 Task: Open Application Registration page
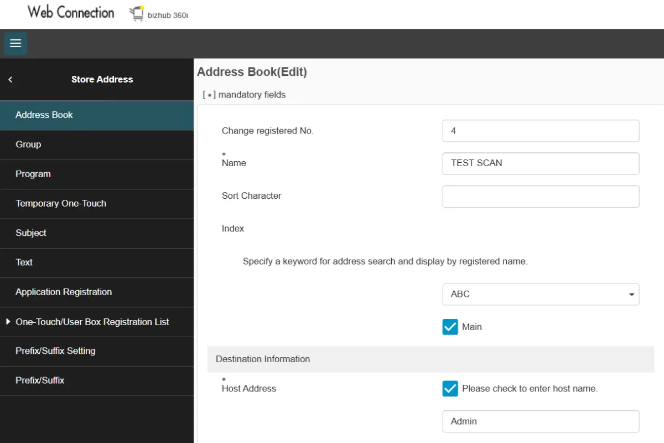coord(64,292)
